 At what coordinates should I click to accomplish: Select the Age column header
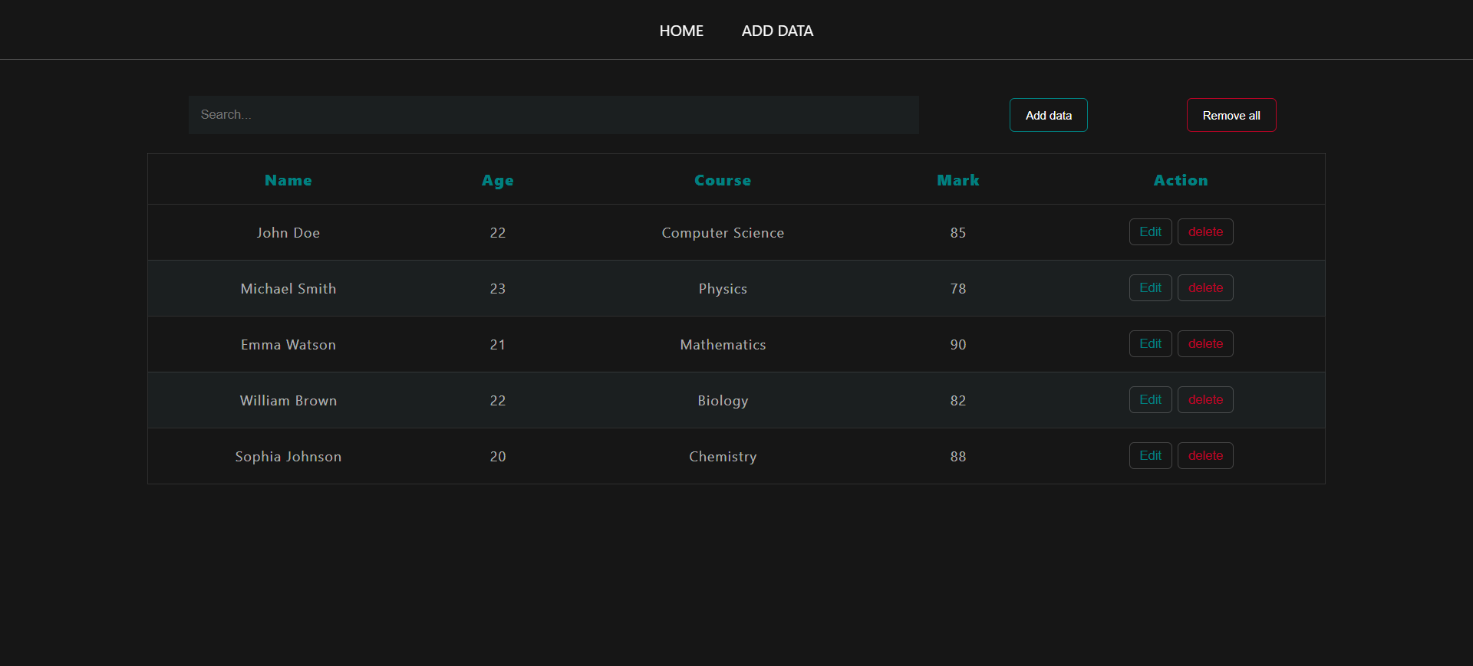pyautogui.click(x=498, y=181)
